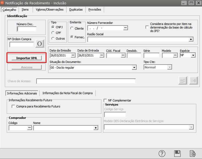
Task: Open the Comprador Código lookup button
Action: coord(29,128)
